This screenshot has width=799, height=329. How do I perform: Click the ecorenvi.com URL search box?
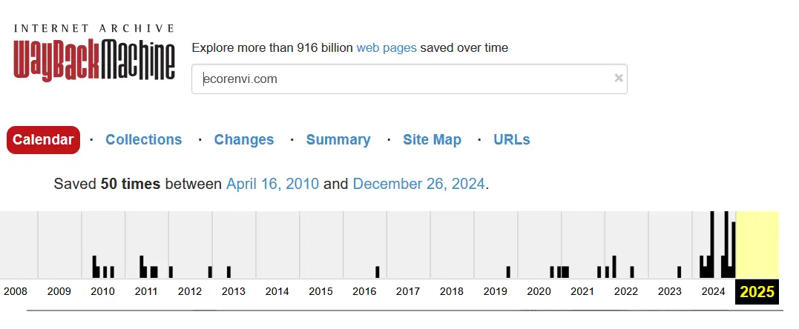click(x=401, y=79)
